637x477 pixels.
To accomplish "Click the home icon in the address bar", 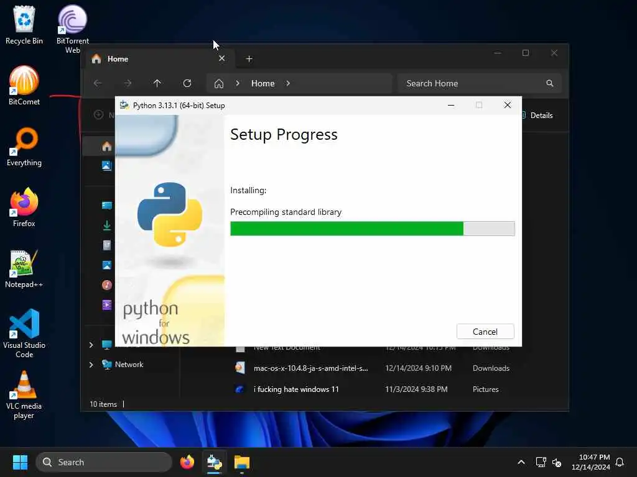I will (x=219, y=84).
